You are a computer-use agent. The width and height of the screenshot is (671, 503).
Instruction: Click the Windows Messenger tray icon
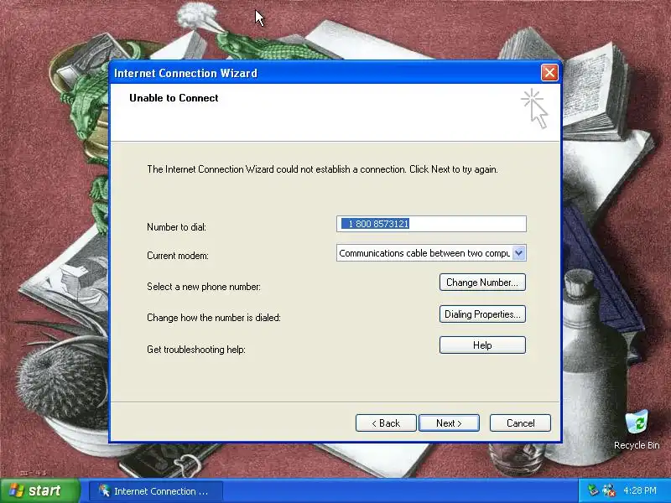tap(609, 490)
